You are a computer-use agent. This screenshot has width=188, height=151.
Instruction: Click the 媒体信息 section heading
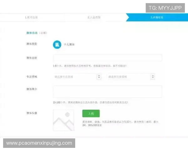pos(32,33)
